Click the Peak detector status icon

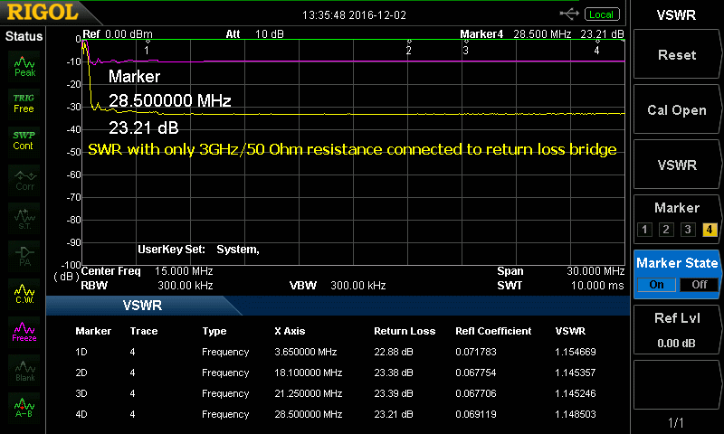(x=24, y=65)
